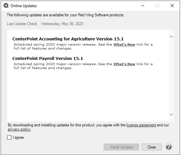This screenshot has height=155, width=181.
Task: Click the Close button
Action: tap(151, 147)
